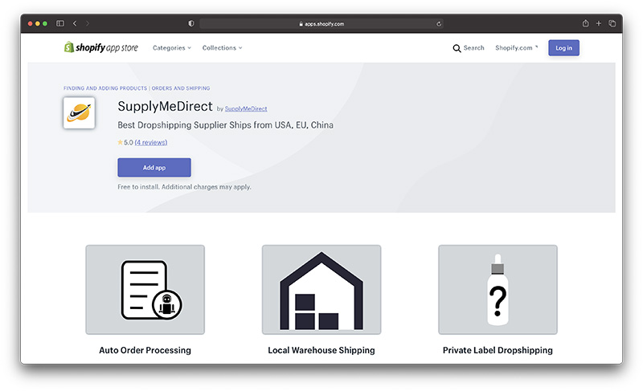The width and height of the screenshot is (643, 391).
Task: Reload the page with refresh icon
Action: [x=439, y=24]
